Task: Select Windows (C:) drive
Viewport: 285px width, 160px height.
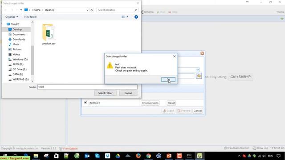Action: [20, 59]
